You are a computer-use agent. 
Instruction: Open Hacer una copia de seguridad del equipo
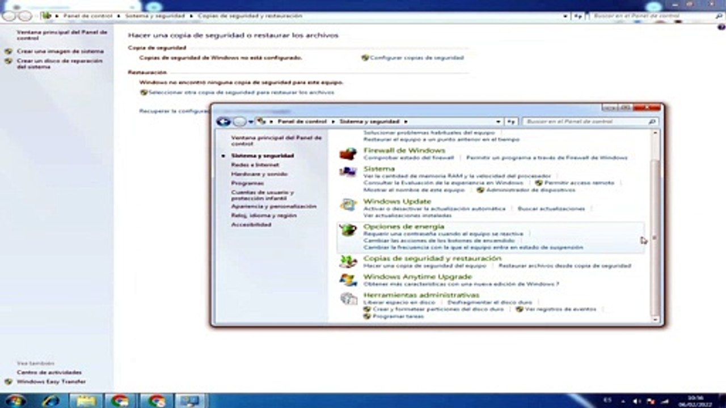point(425,265)
